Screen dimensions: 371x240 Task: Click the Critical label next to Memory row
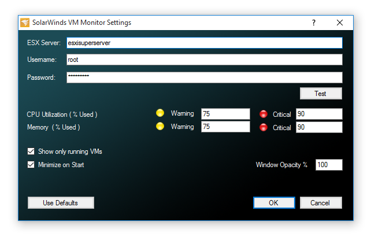[282, 128]
